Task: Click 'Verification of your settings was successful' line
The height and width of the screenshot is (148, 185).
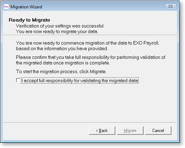Action: coord(60,26)
